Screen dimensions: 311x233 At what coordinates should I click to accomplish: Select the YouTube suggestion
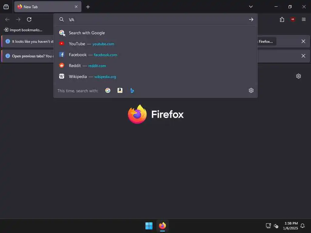[x=155, y=44]
